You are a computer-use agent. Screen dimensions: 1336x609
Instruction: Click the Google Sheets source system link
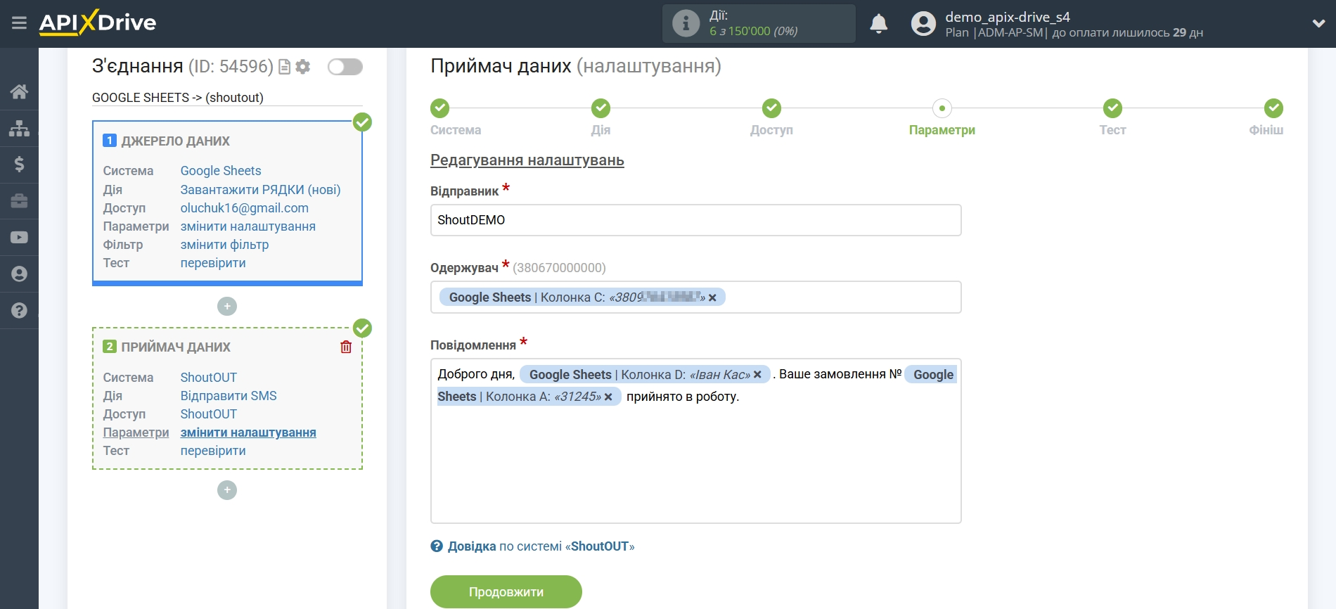221,171
